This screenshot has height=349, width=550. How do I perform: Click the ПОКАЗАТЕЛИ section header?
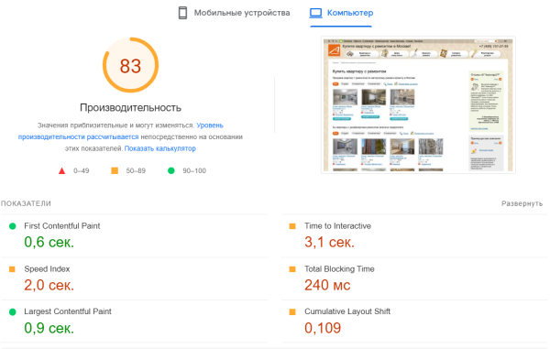click(26, 203)
